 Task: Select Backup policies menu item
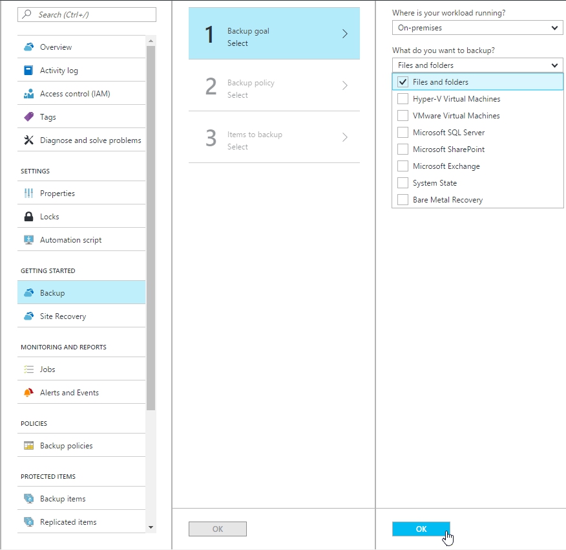(x=66, y=446)
